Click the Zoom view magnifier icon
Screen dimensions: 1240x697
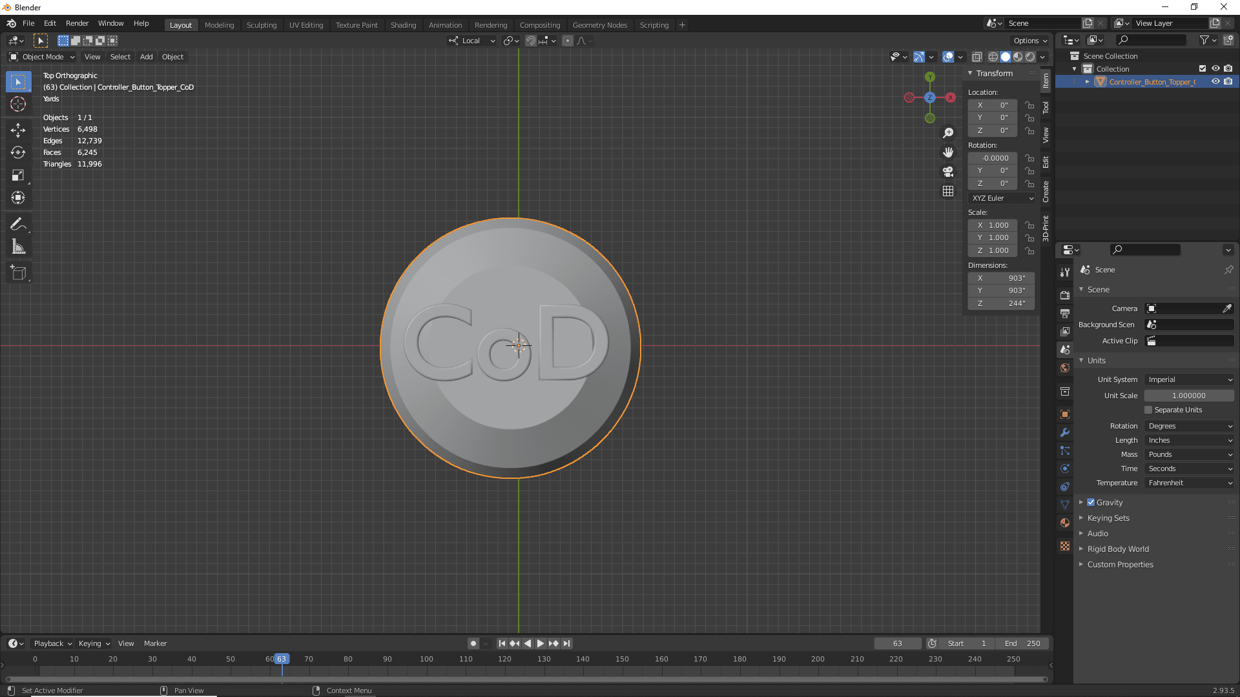click(948, 133)
